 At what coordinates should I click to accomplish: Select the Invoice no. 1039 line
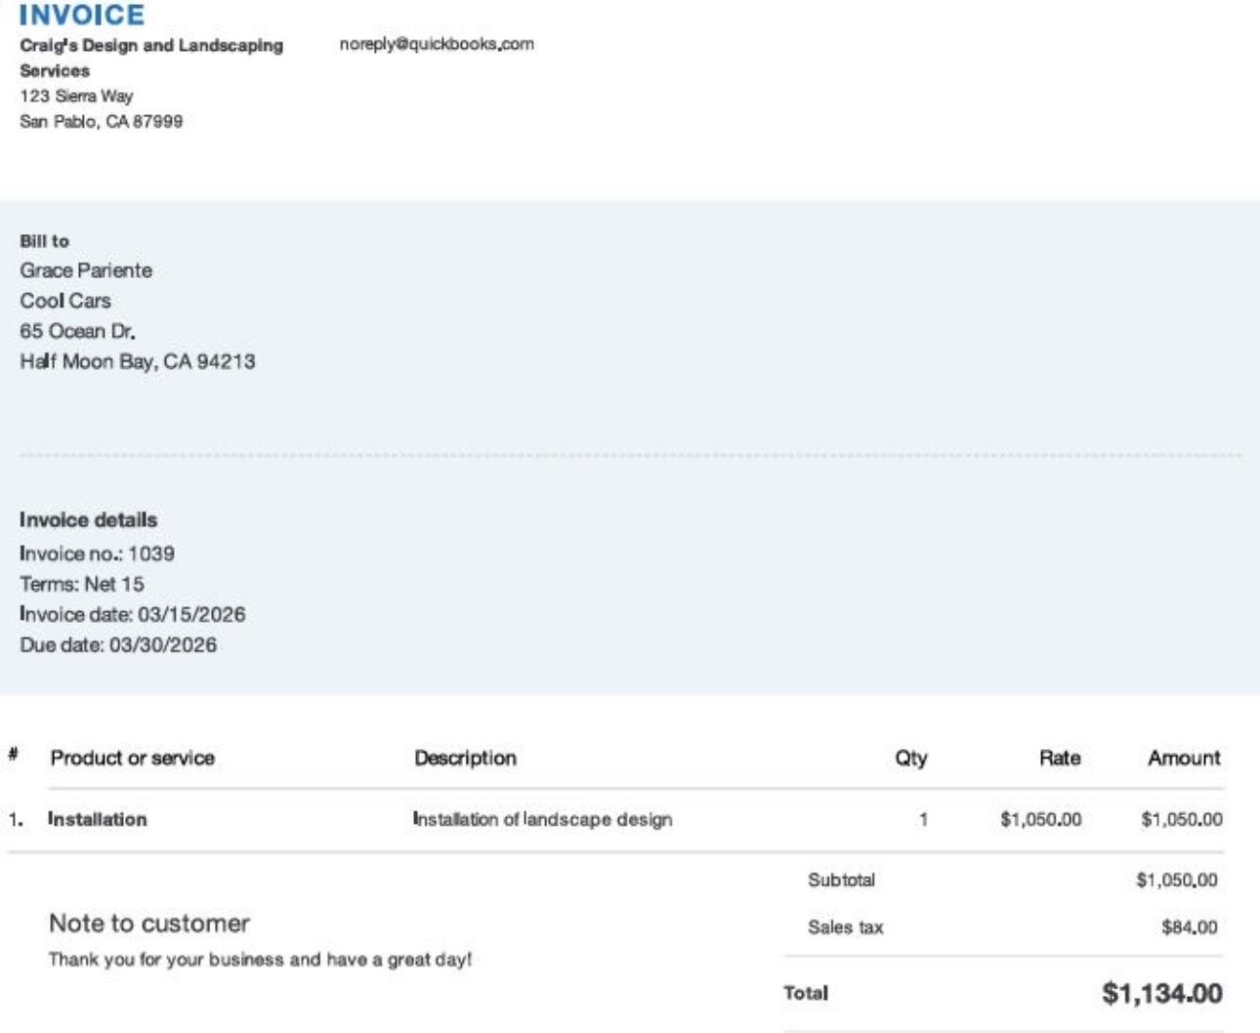[97, 554]
